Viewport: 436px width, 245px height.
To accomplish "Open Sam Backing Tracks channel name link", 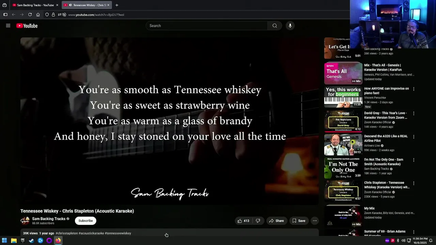I will (49, 219).
